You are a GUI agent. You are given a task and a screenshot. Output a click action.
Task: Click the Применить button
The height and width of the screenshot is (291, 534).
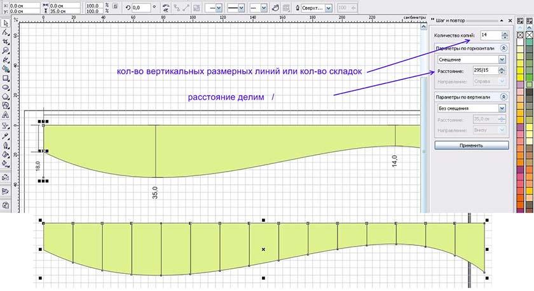pos(471,145)
